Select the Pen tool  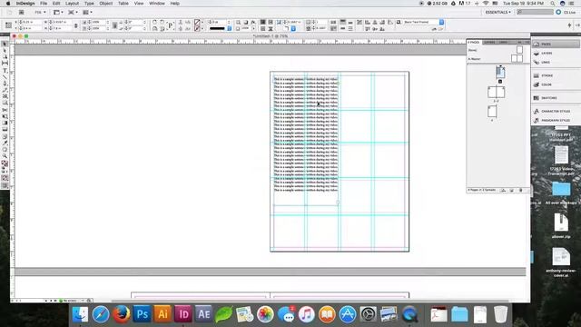tap(5, 83)
